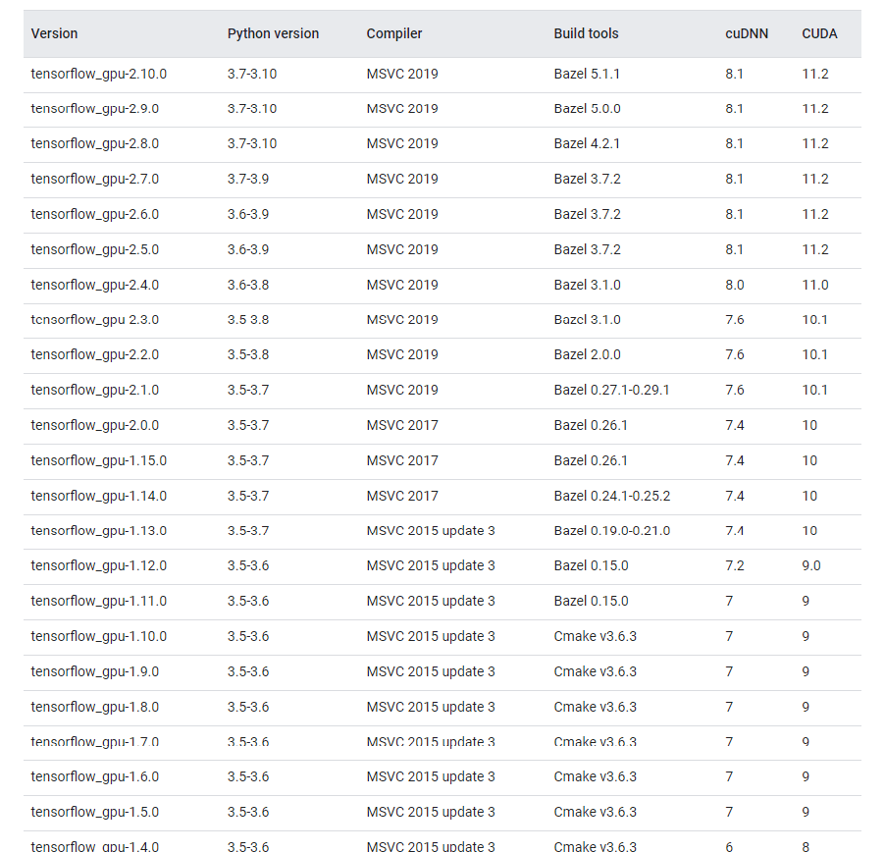Click cuDNN 7.2 cell in 1.12.0 row

[734, 566]
